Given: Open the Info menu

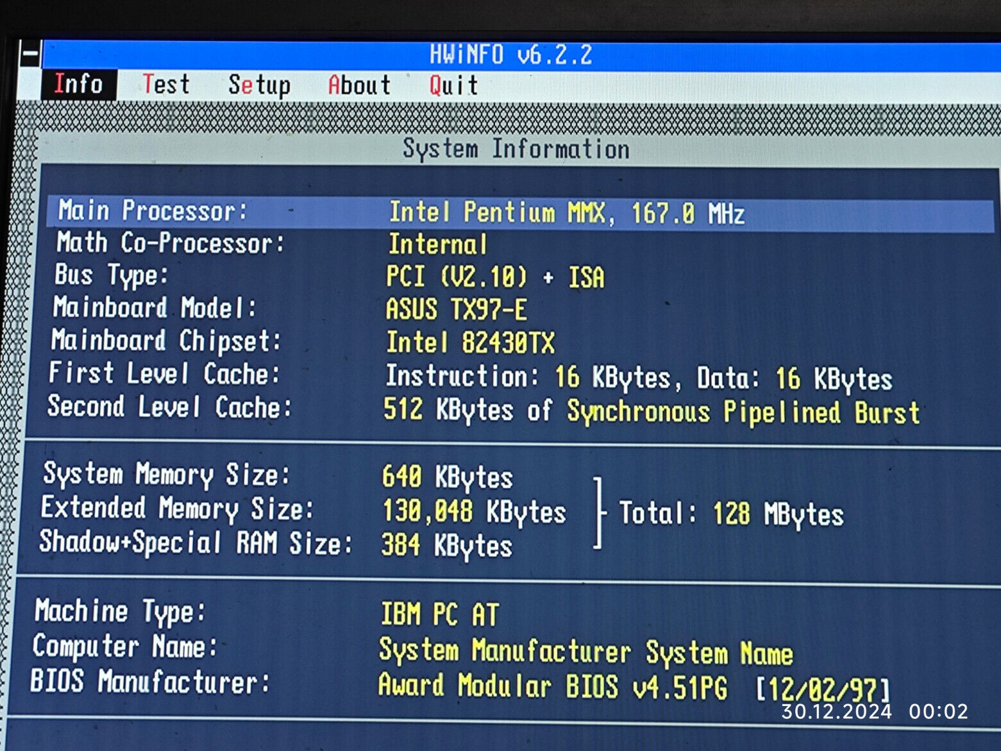Looking at the screenshot, I should pyautogui.click(x=79, y=84).
